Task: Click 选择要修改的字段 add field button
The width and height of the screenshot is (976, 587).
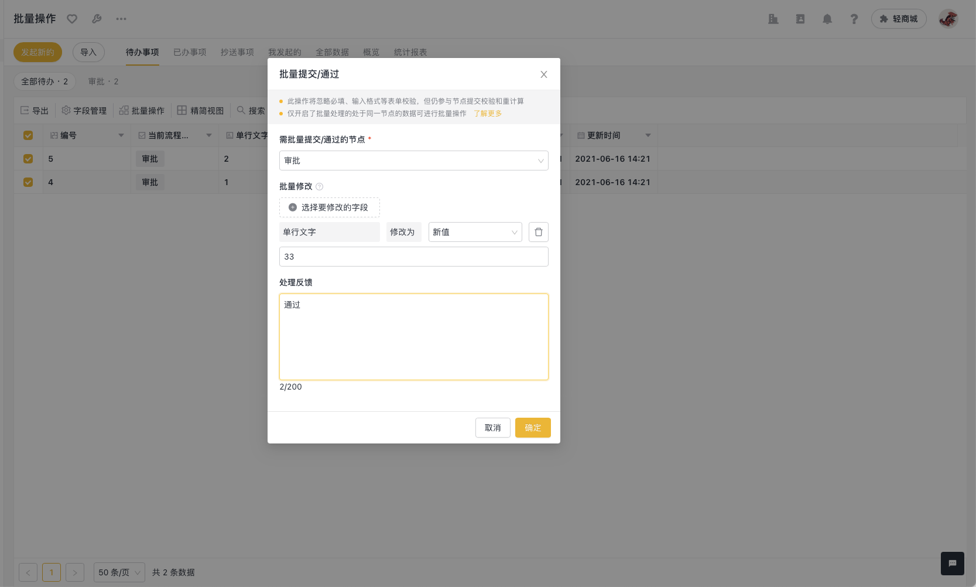Action: click(x=330, y=207)
